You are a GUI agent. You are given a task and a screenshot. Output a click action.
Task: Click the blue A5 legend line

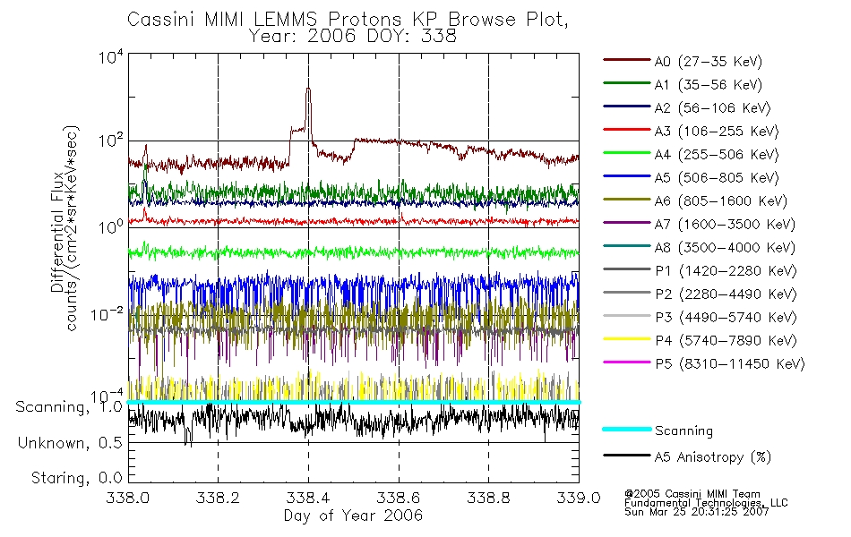coord(627,175)
